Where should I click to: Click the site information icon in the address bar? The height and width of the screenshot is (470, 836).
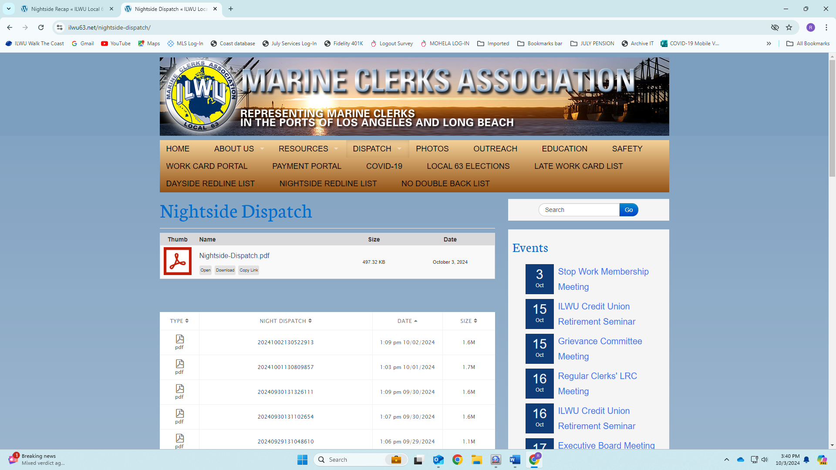[60, 27]
